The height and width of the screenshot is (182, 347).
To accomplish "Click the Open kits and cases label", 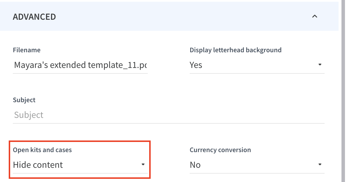I will point(42,150).
